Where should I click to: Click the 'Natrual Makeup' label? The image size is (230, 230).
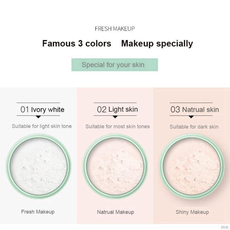pos(116,212)
